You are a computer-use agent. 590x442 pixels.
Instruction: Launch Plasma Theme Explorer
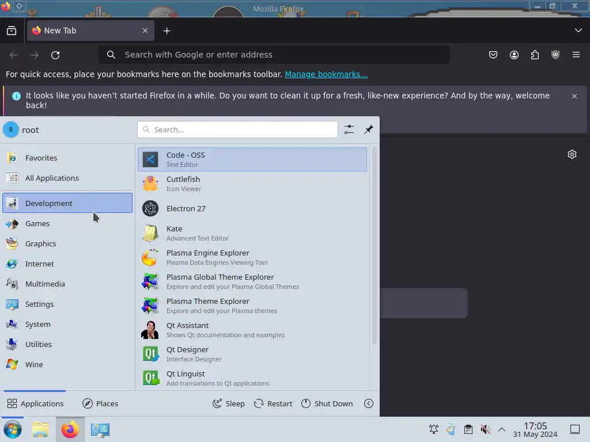click(x=252, y=306)
